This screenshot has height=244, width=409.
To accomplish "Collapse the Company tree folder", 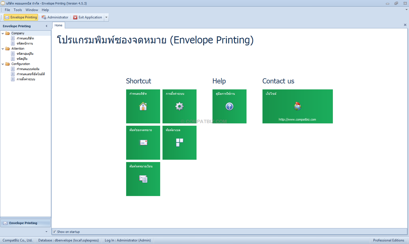I will coord(3,33).
